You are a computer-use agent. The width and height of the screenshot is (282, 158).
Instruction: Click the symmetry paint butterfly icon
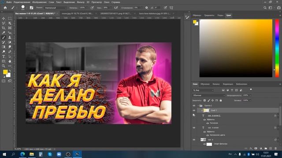click(x=171, y=8)
